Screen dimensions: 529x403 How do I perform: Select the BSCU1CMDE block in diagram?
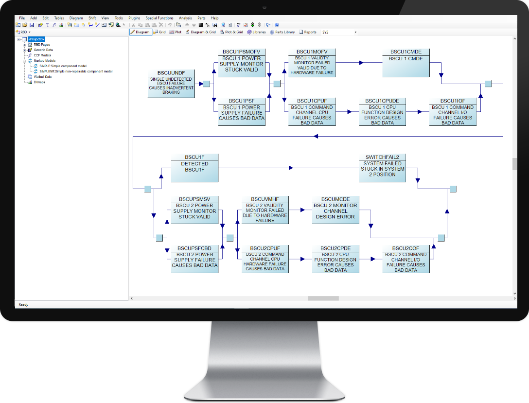coord(406,63)
